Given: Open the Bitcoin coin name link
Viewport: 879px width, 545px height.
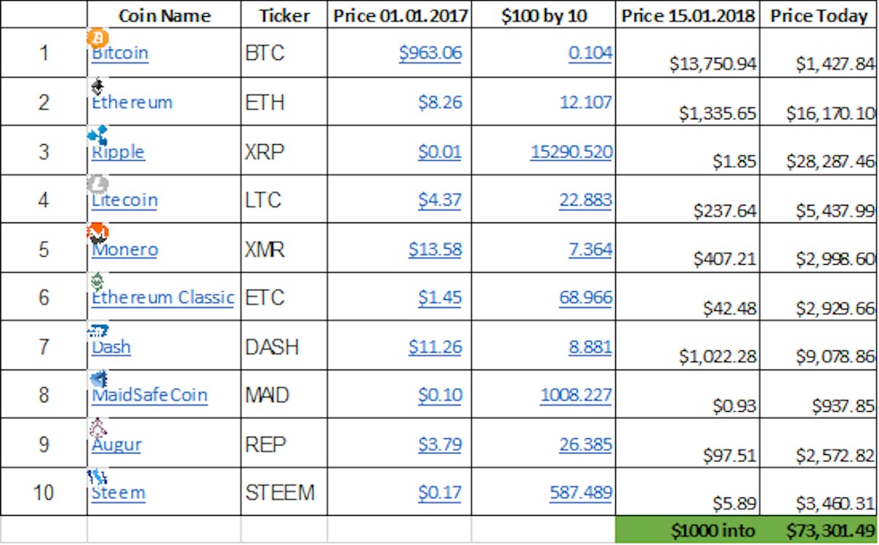Looking at the screenshot, I should [x=120, y=53].
